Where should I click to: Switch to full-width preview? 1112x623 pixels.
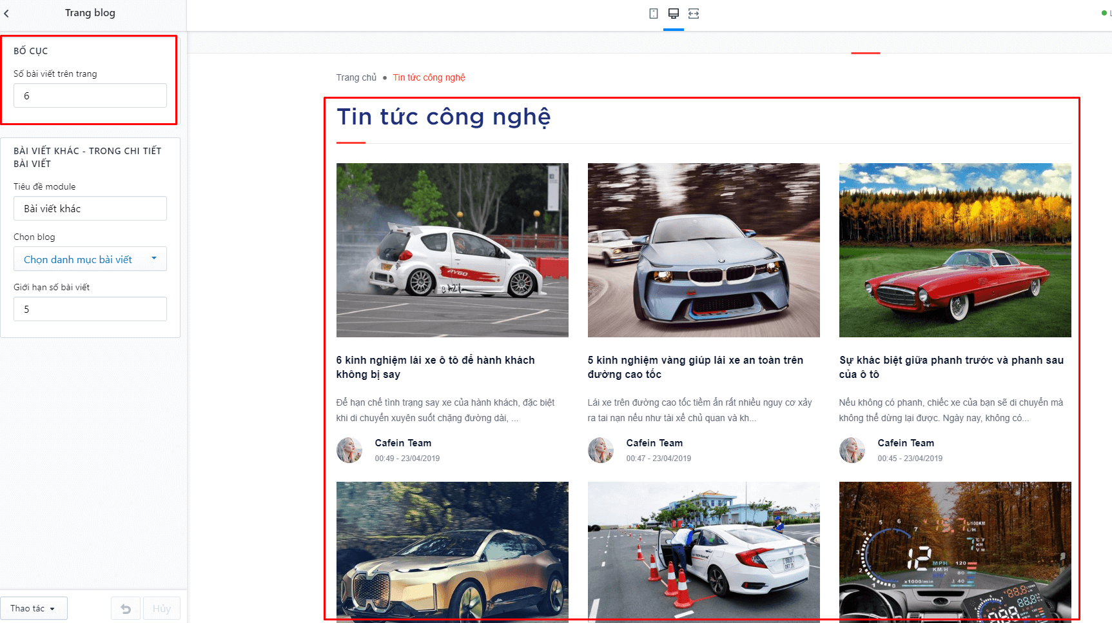click(x=694, y=14)
